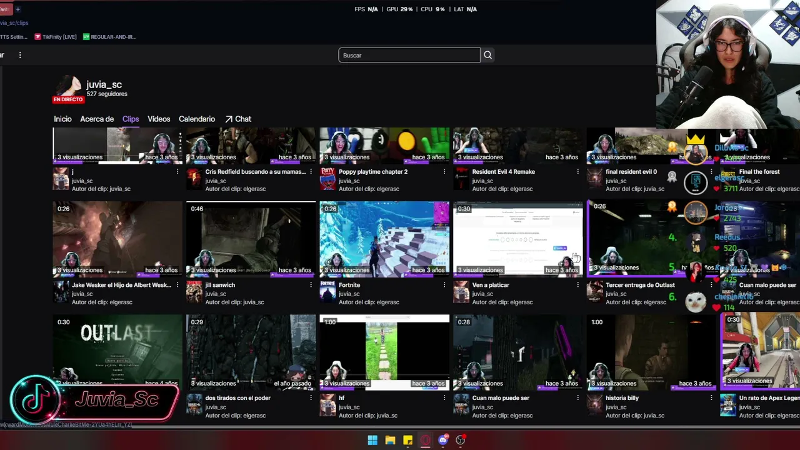
Task: Play the OUTLAST title screen clip thumbnail
Action: (117, 352)
